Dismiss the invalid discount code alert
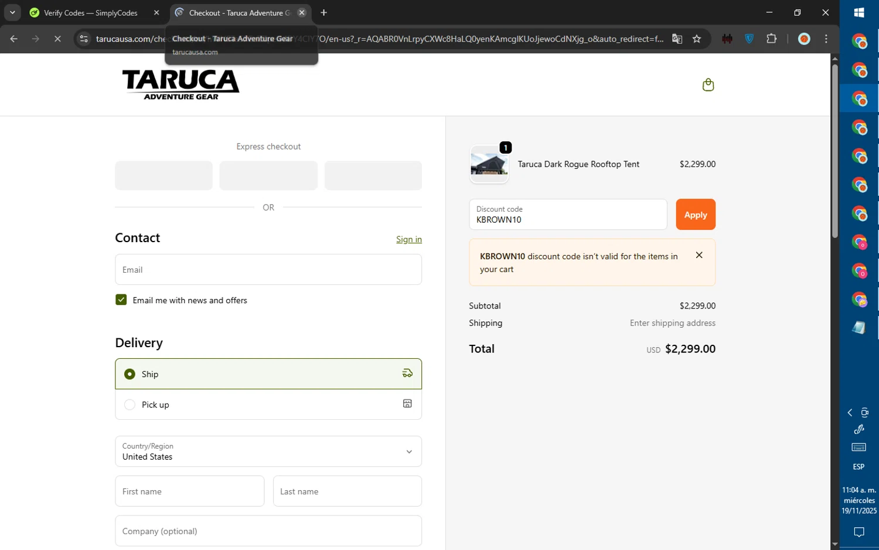Image resolution: width=879 pixels, height=550 pixels. click(x=699, y=255)
